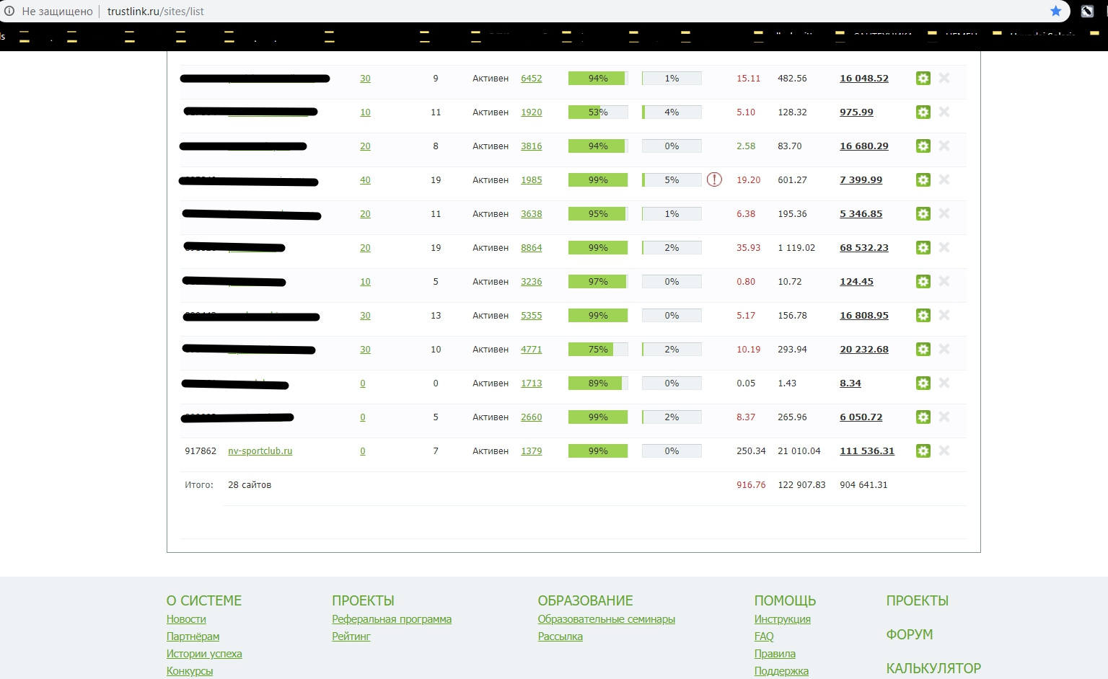Open the Партнёрам link
1108x679 pixels.
tap(193, 636)
